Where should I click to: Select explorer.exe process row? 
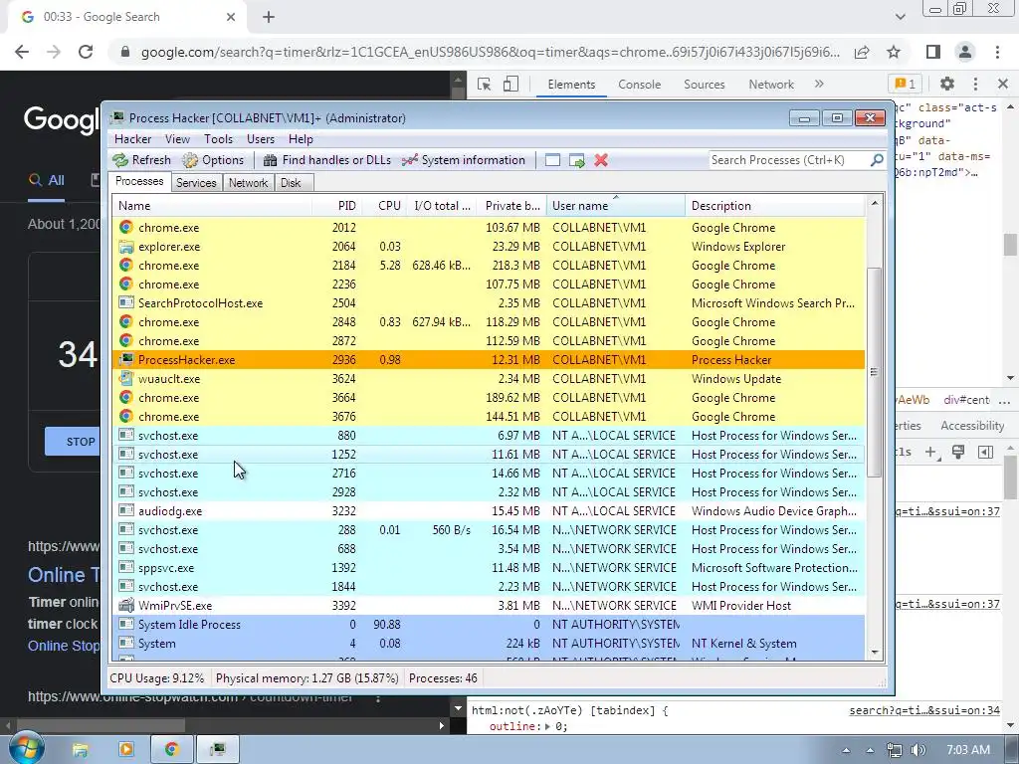click(x=488, y=247)
